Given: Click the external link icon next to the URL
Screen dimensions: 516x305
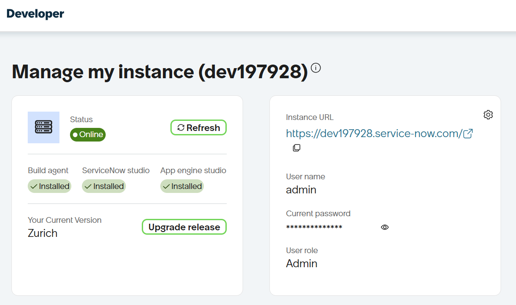Looking at the screenshot, I should coord(468,133).
